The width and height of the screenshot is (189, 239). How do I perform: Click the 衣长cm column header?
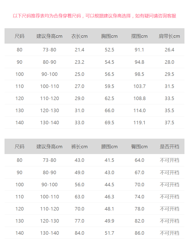tap(79, 36)
